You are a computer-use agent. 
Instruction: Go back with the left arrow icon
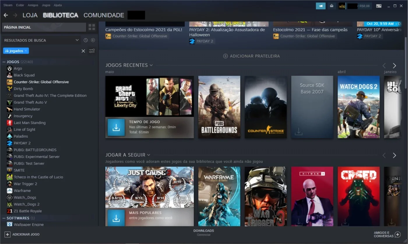pos(6,15)
